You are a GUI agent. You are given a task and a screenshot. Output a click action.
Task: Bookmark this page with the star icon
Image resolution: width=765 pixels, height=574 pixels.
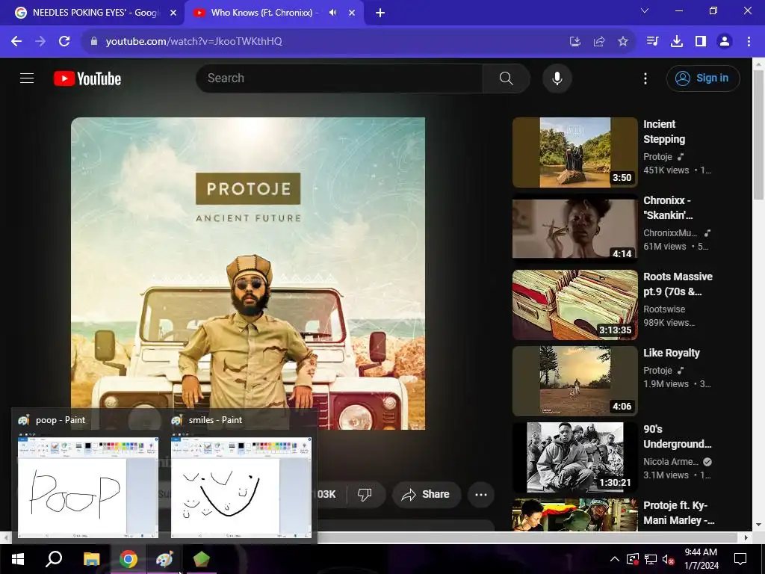pyautogui.click(x=623, y=42)
